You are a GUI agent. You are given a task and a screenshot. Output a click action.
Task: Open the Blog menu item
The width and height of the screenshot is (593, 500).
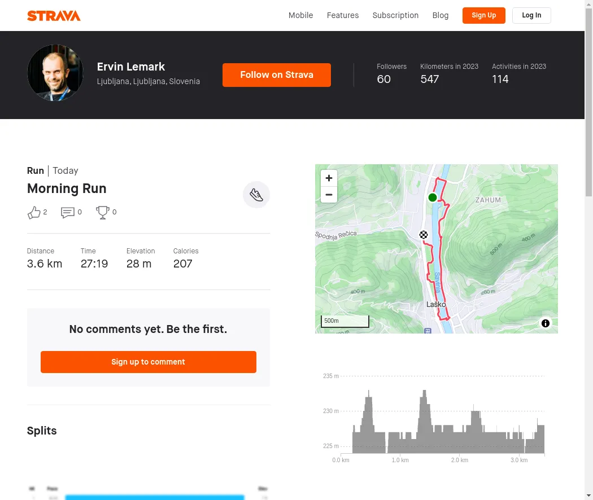click(440, 15)
